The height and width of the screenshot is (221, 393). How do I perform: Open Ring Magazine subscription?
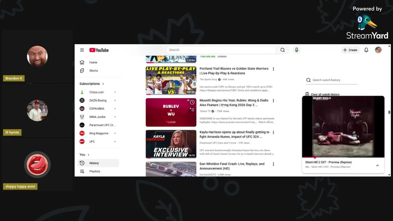(x=99, y=133)
